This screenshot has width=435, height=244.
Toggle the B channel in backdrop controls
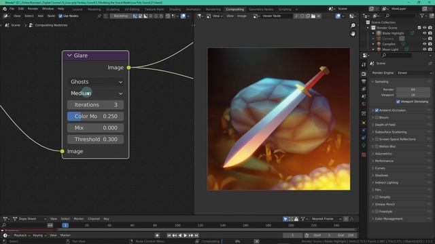[x=161, y=16]
